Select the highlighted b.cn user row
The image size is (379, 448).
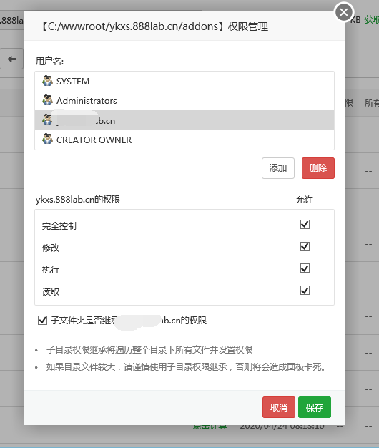(184, 120)
